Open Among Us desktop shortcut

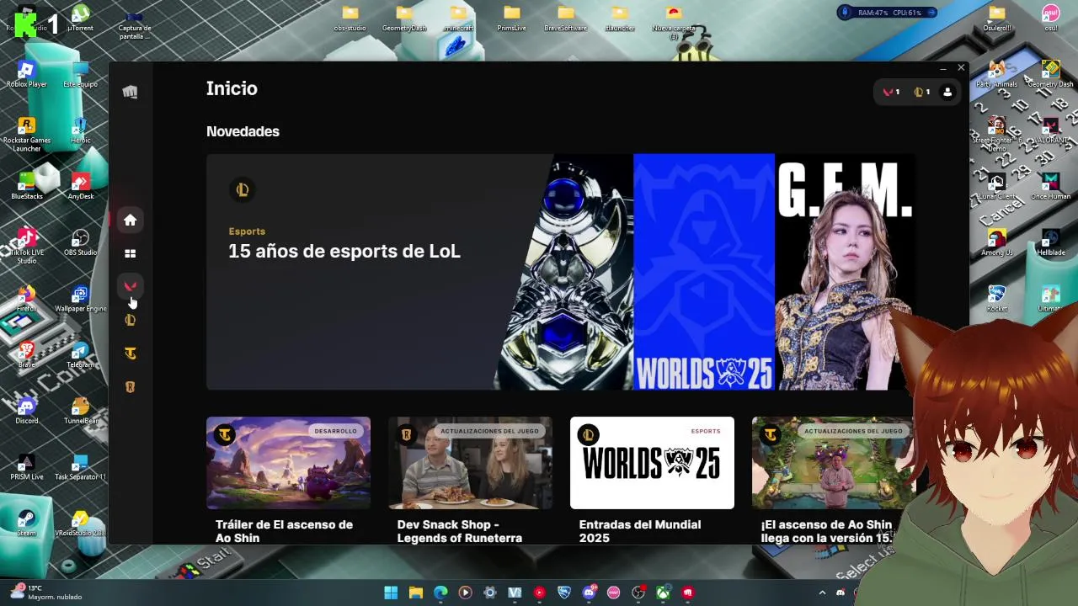[996, 242]
